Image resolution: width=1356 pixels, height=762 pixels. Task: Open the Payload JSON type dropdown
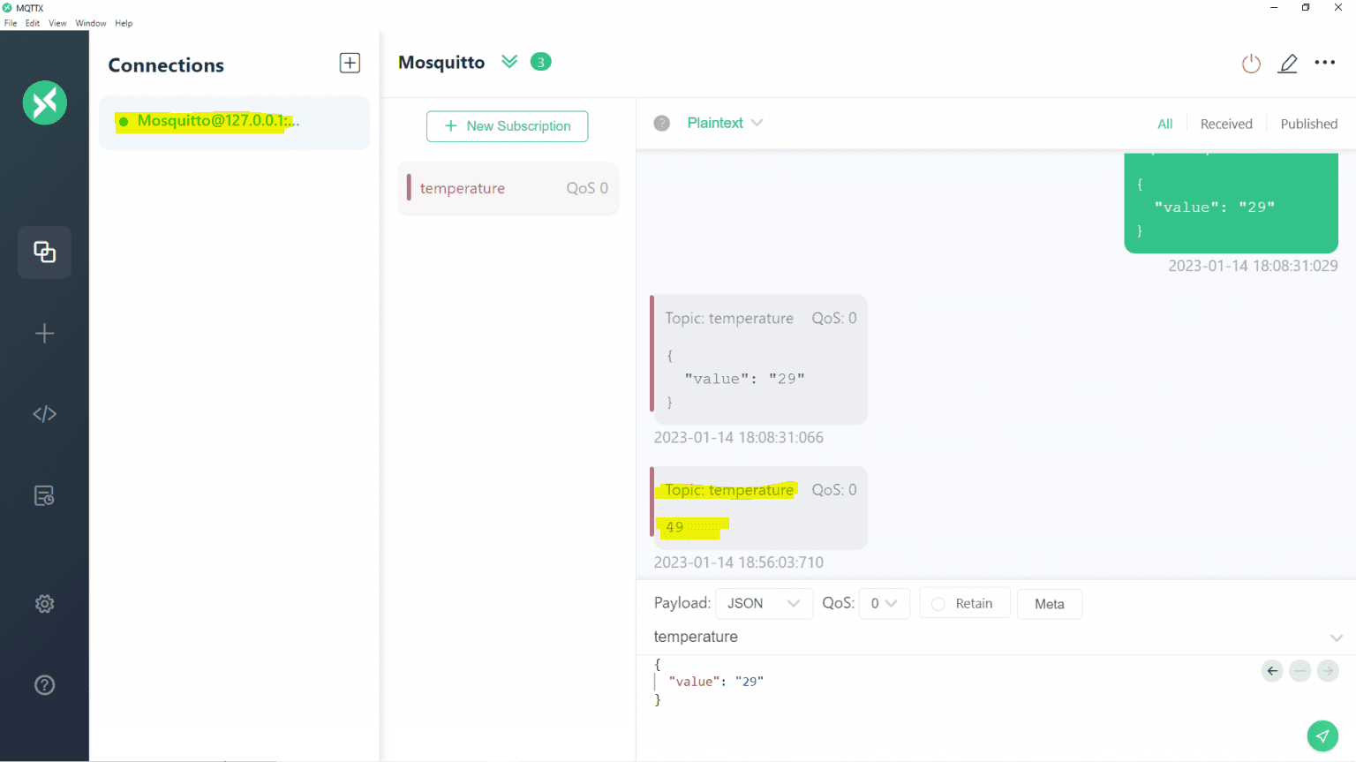(x=763, y=604)
